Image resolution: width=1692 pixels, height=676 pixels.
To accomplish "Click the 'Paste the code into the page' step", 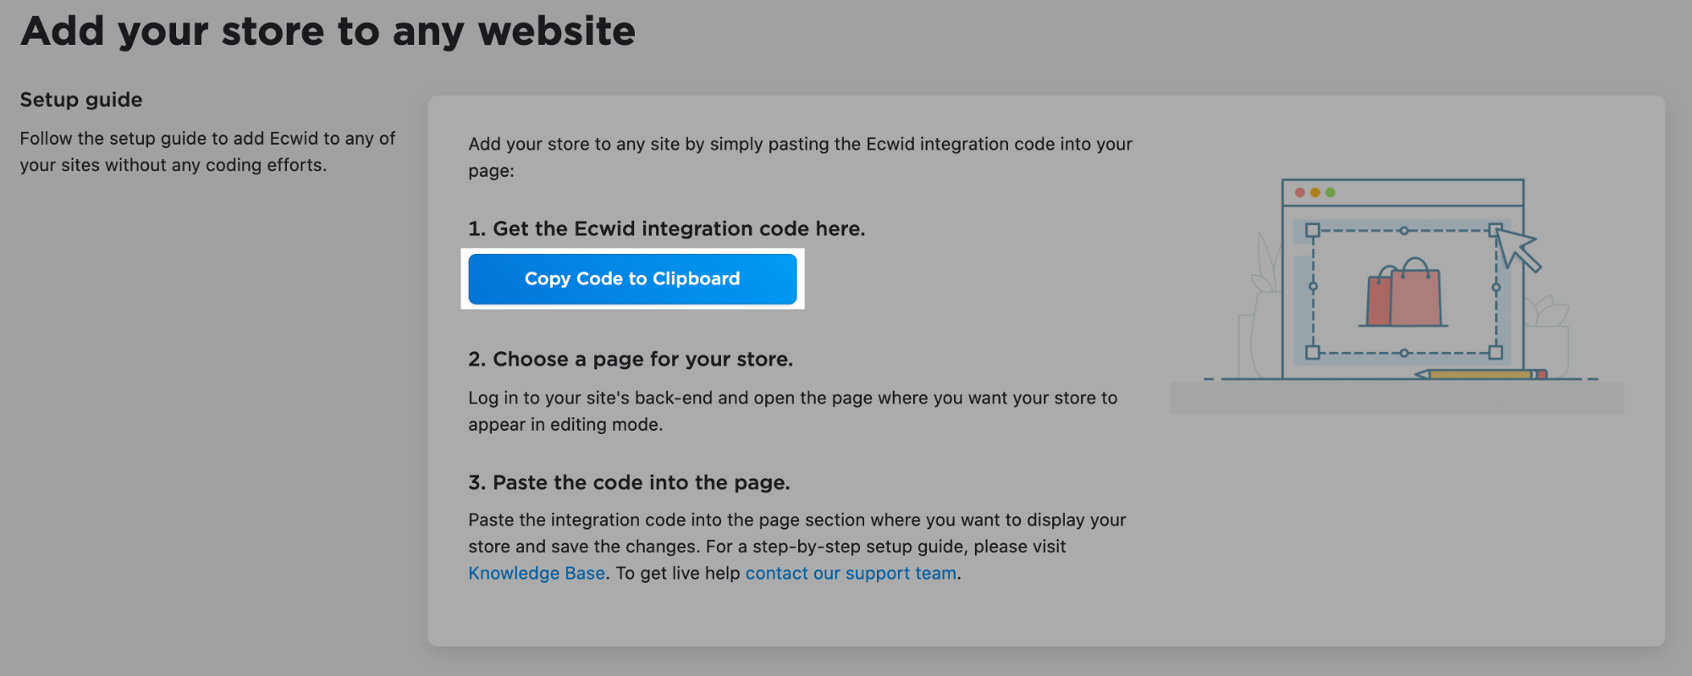I will (x=629, y=483).
